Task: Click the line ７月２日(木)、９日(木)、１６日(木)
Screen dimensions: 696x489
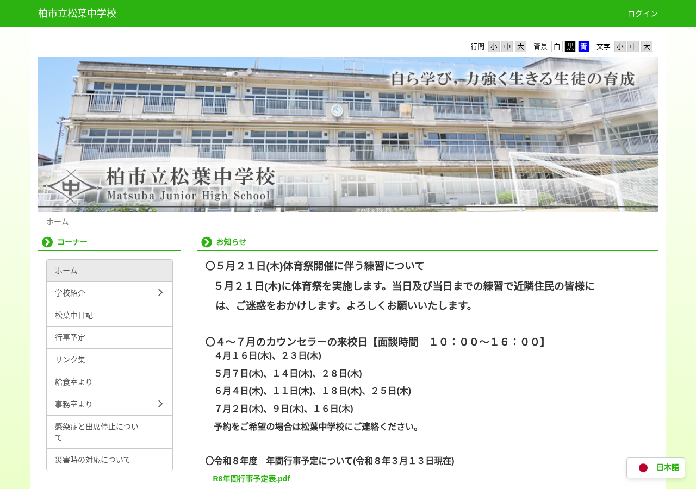Action: pos(284,409)
